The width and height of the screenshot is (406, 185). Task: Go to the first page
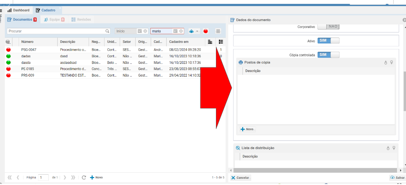pyautogui.click(x=10, y=177)
